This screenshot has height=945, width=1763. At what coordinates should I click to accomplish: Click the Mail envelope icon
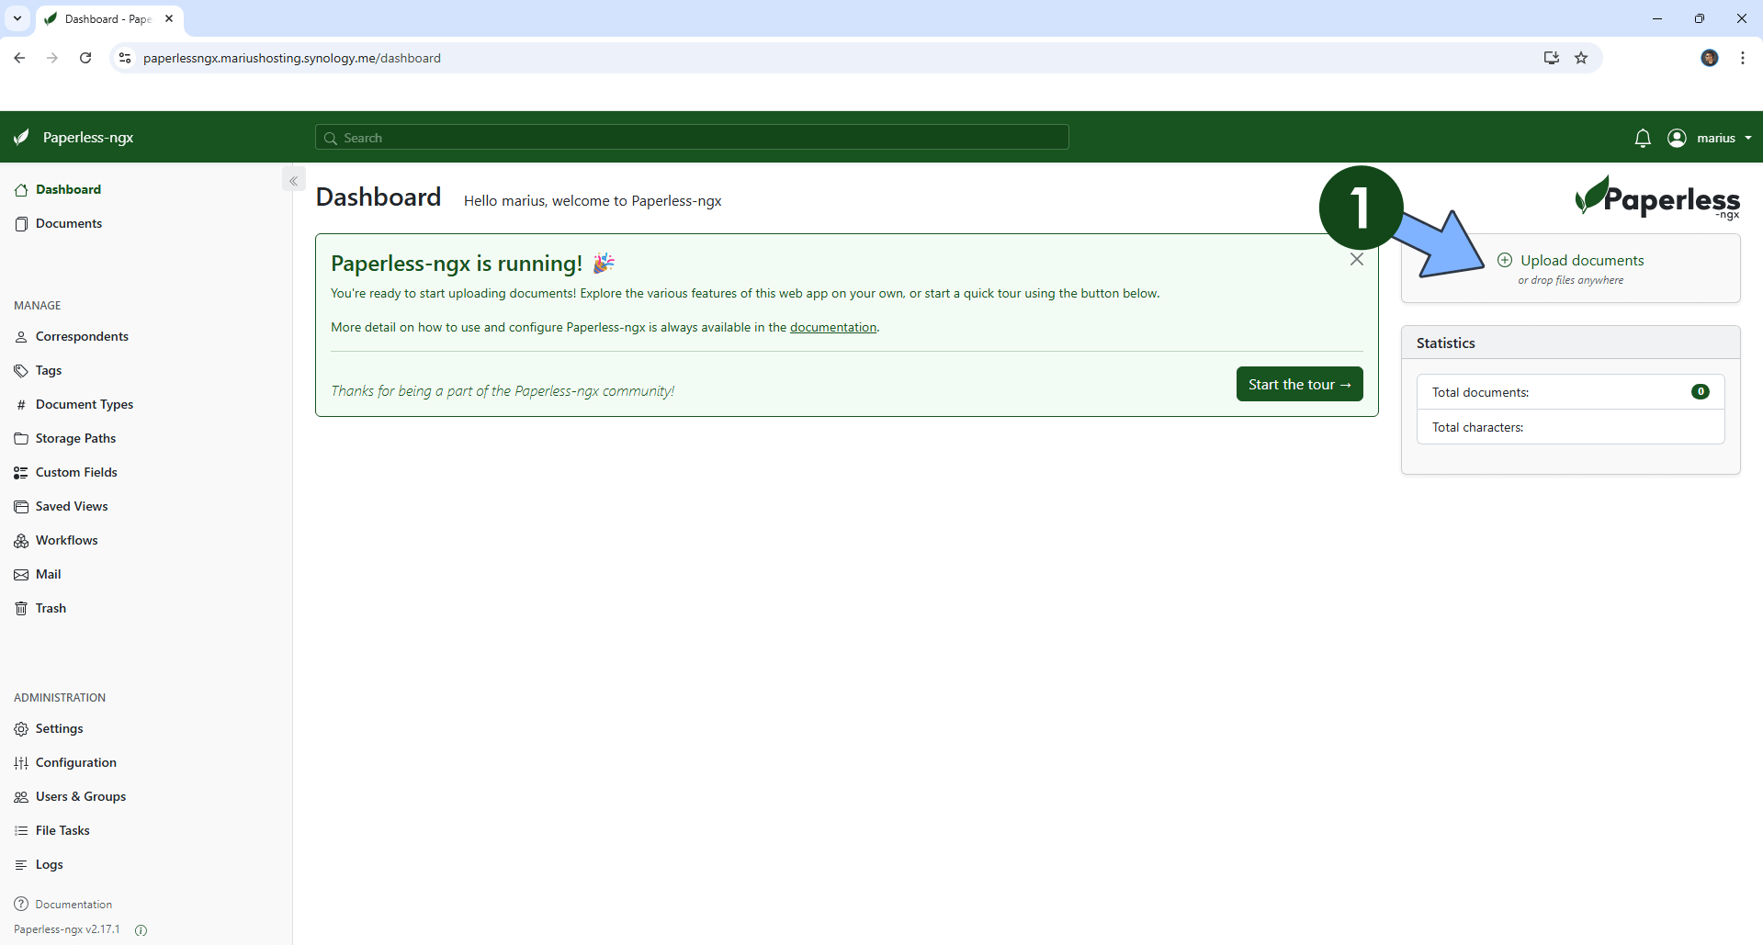(x=21, y=575)
